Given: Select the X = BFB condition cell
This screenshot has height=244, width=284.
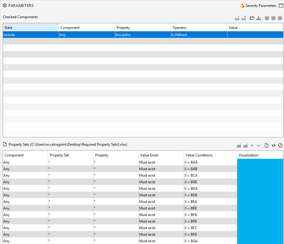Looking at the screenshot, I should 210,221.
